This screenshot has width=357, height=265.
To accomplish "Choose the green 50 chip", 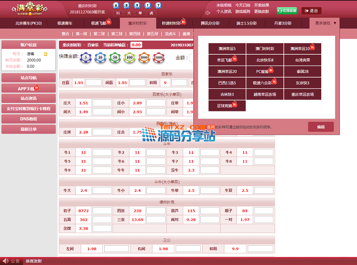I will pyautogui.click(x=115, y=58).
